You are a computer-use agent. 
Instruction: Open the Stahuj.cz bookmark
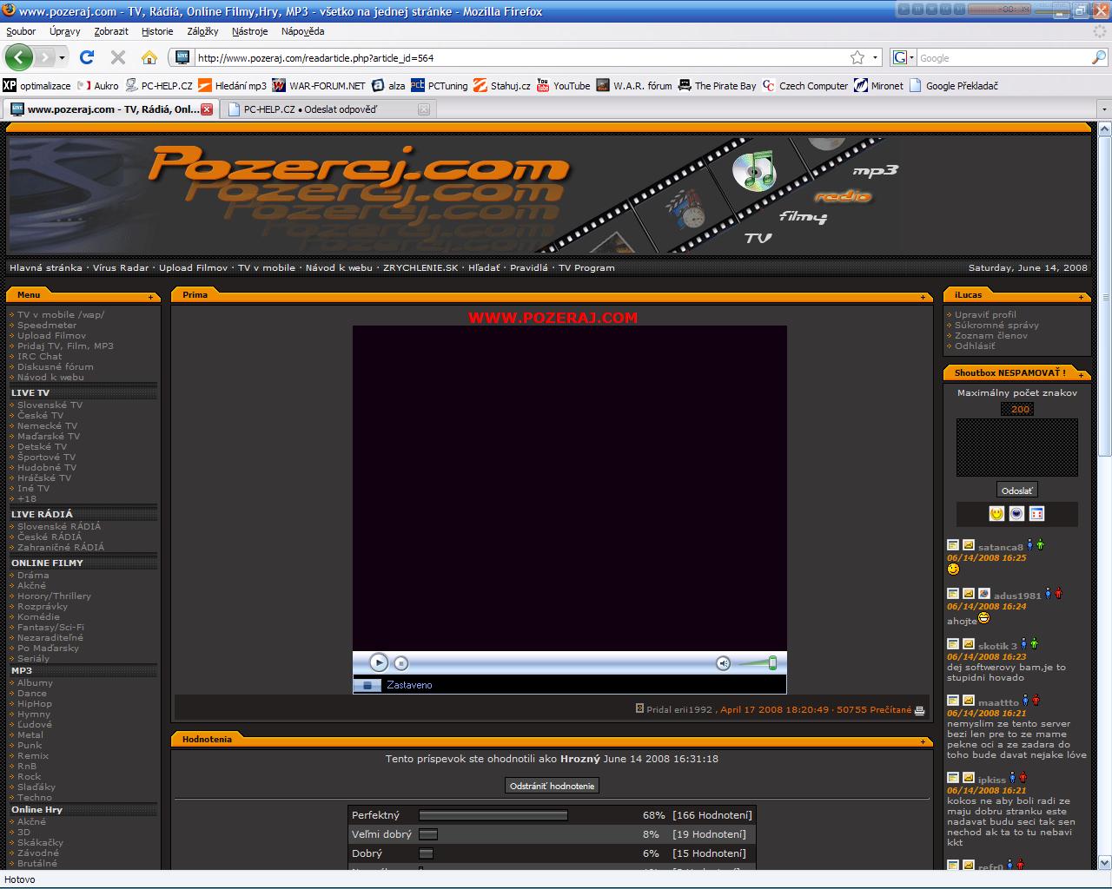(501, 85)
